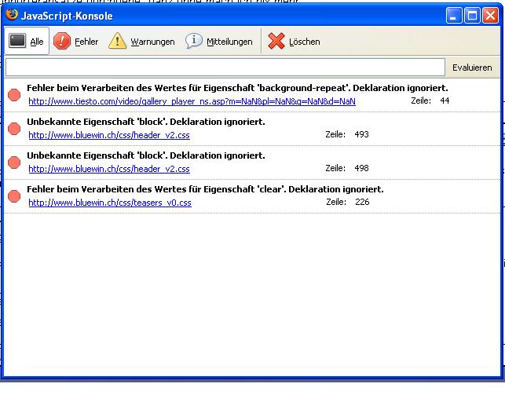Screen dimensions: 505x402
Task: Open the tiesto.com gallery_player_ns.asp link
Action: click(192, 101)
